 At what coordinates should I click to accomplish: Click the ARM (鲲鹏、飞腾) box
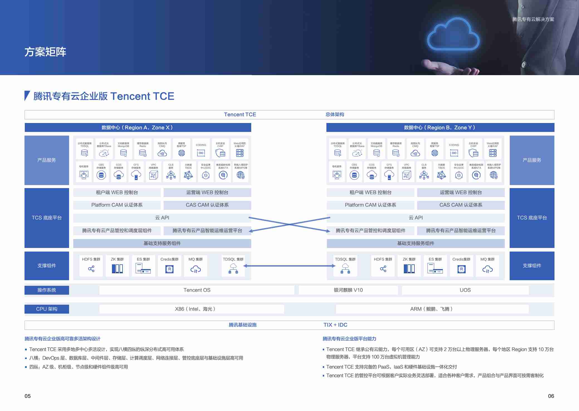[432, 309]
